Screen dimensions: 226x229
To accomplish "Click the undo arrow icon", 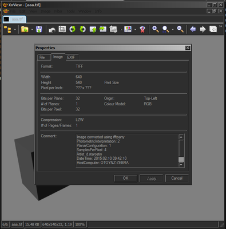I will pos(52,30).
